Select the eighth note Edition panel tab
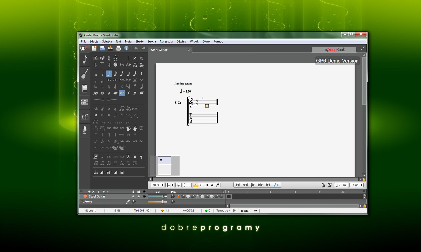The image size is (421, 252). 85,60
